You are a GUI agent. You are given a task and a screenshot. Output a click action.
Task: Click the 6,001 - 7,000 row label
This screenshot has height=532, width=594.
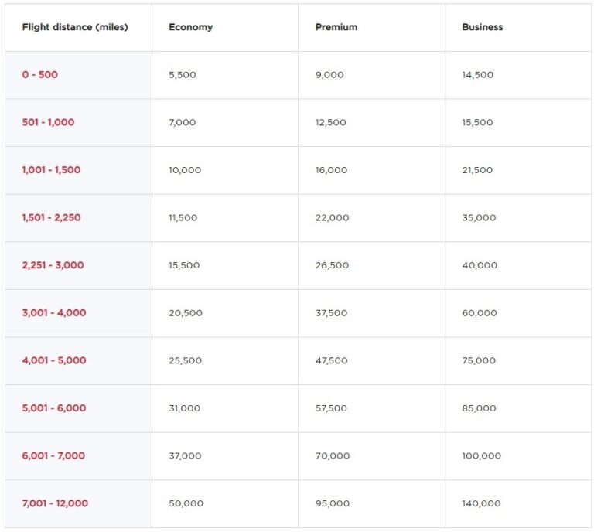coord(54,455)
